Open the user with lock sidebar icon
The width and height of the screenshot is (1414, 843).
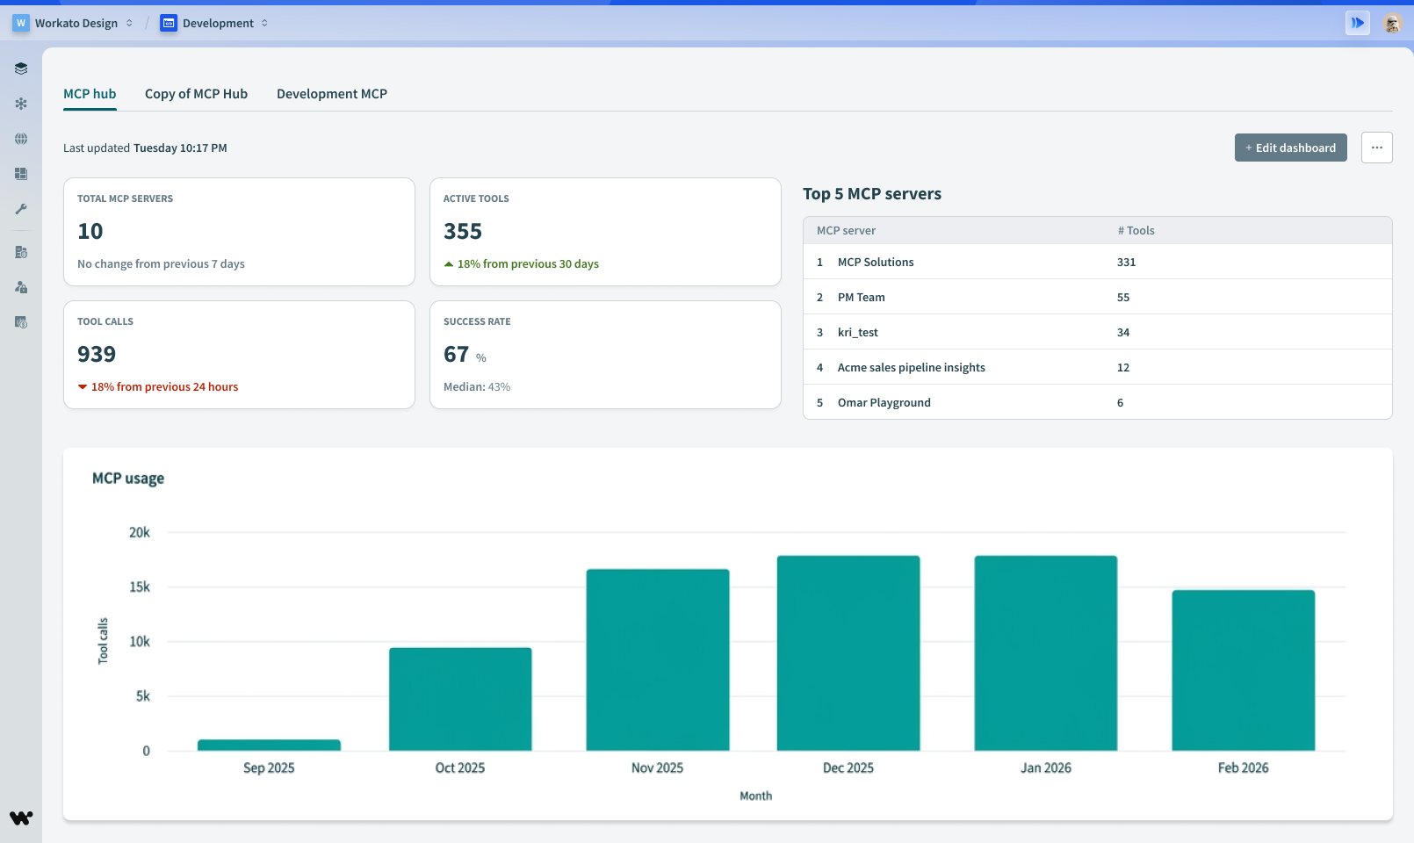(21, 287)
